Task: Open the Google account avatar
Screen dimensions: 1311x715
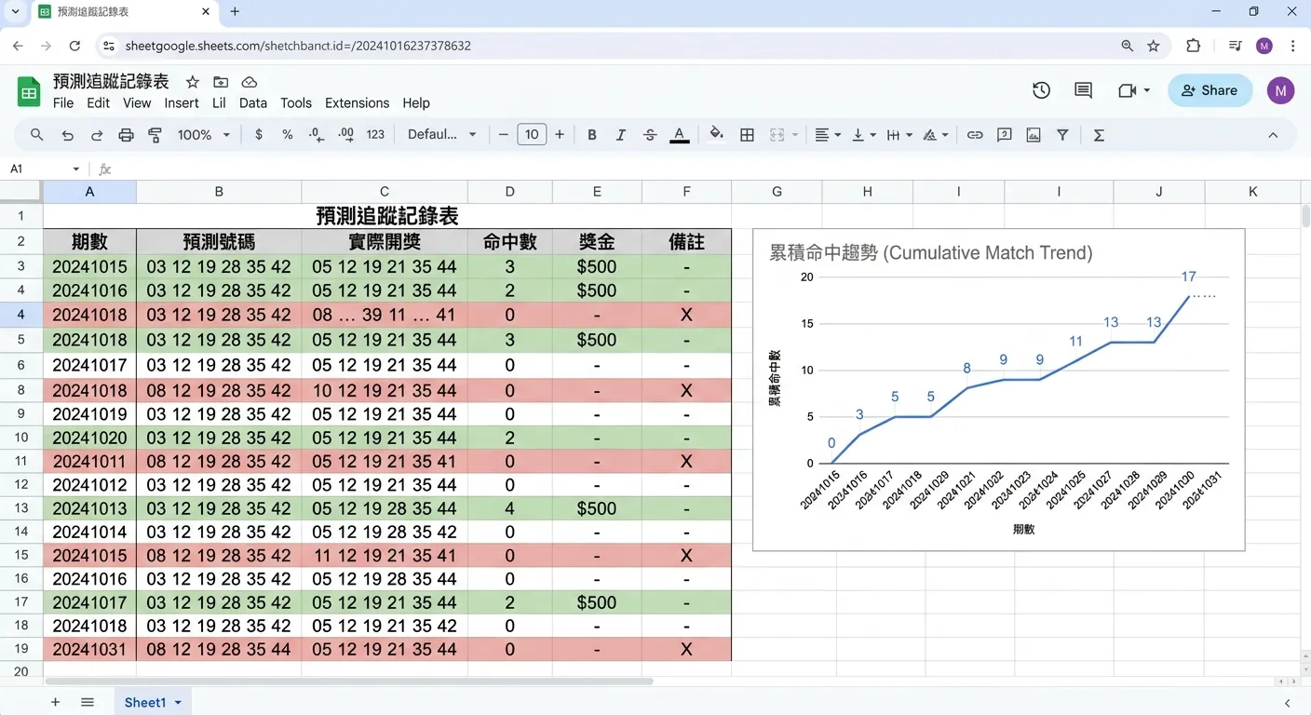Action: [x=1280, y=90]
